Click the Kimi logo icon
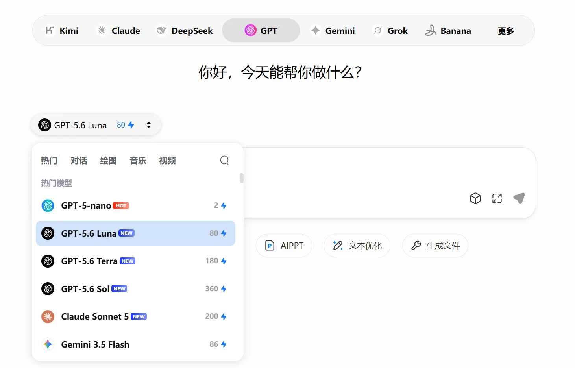The width and height of the screenshot is (575, 368). (x=50, y=30)
